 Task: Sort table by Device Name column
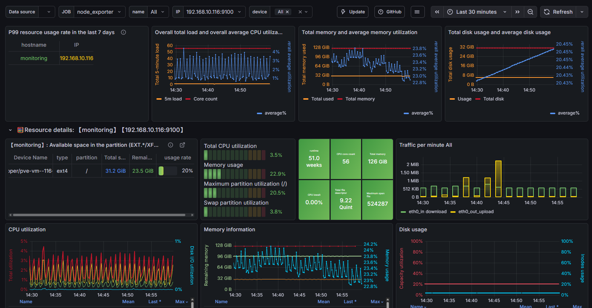(x=30, y=158)
